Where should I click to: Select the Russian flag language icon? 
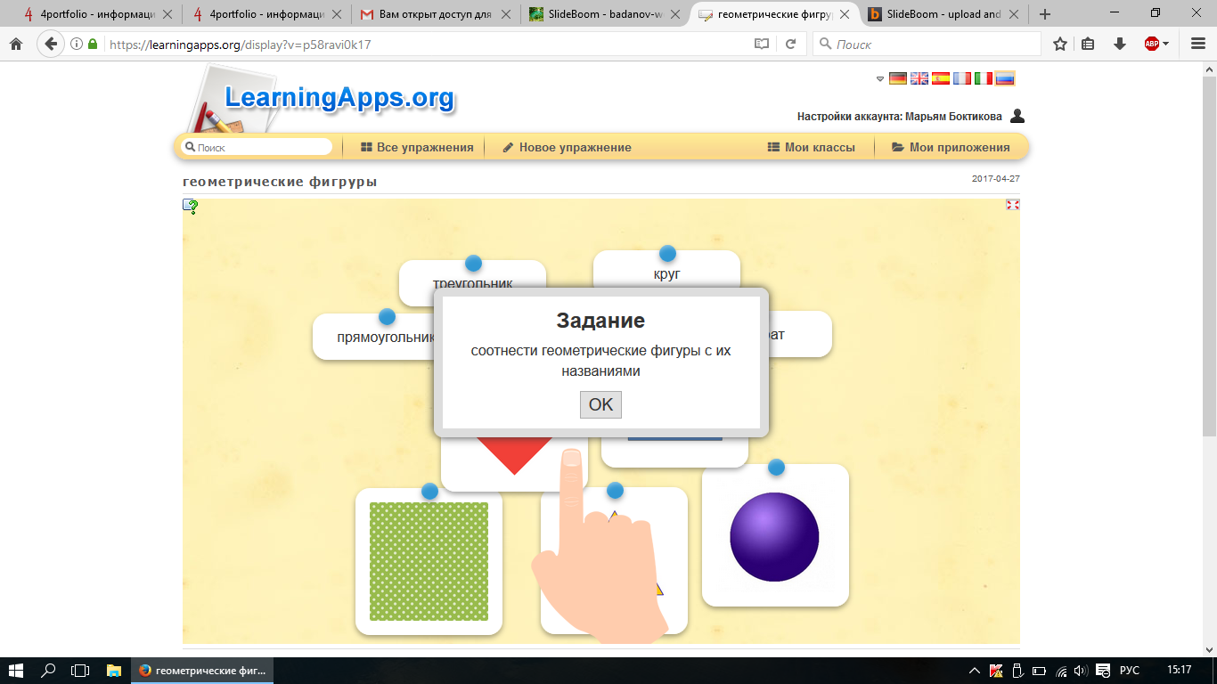pos(1005,78)
